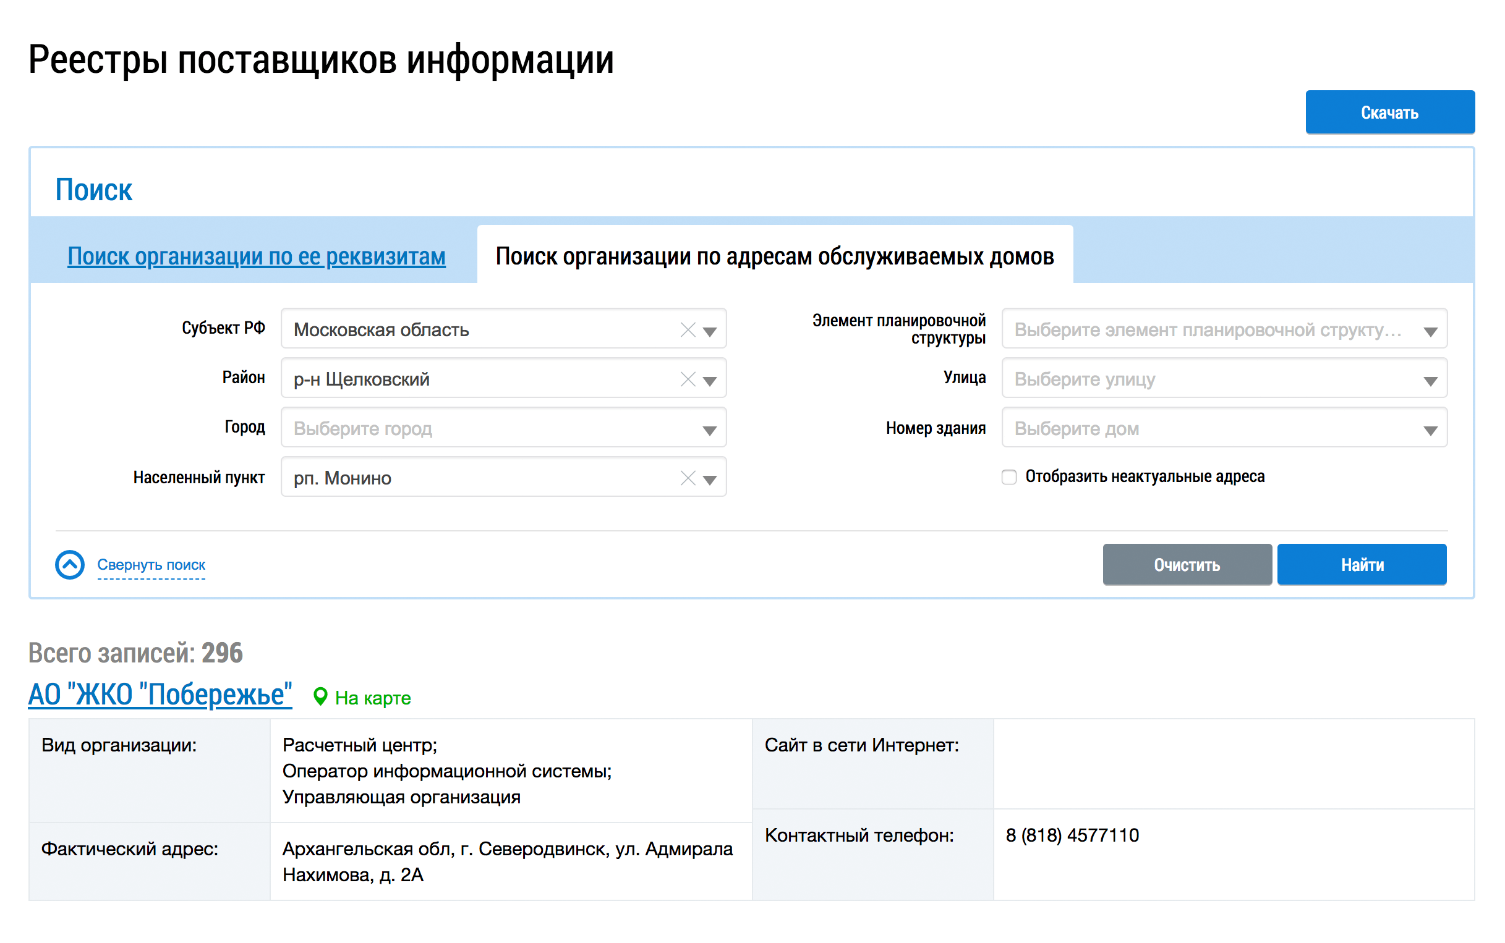Click the Всего записей: 296 text
Screen dimensions: 1505x943
[135, 653]
